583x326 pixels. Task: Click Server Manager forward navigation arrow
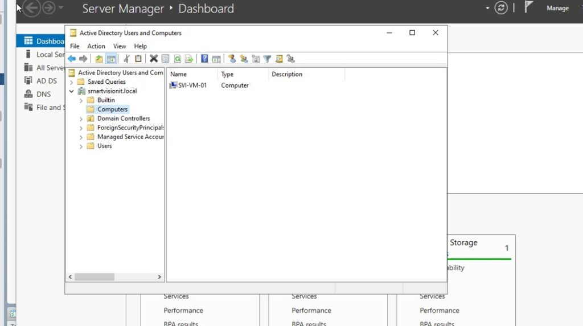49,8
